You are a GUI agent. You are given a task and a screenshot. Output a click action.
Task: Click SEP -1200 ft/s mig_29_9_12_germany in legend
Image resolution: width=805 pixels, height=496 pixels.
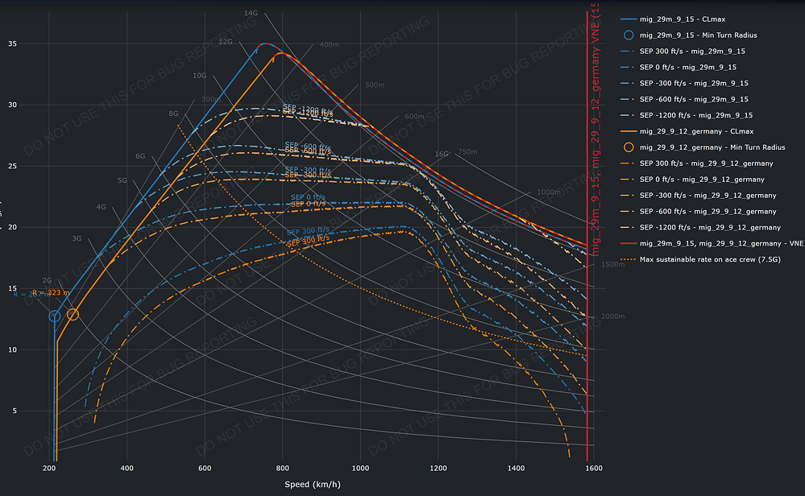tap(698, 227)
